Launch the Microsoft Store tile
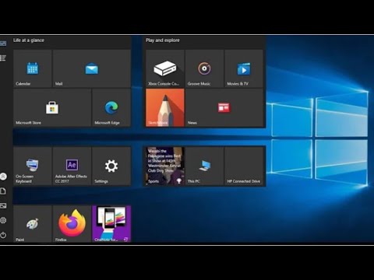The width and height of the screenshot is (374, 280). 52,107
